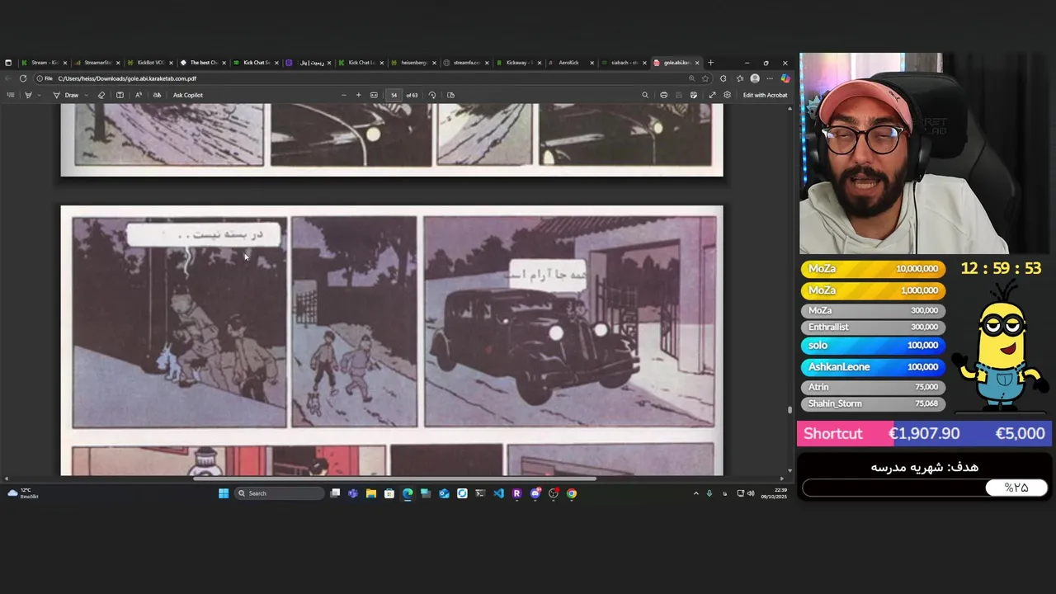This screenshot has width=1056, height=594.
Task: Expand the Highlight tool options arrow
Action: pos(39,95)
